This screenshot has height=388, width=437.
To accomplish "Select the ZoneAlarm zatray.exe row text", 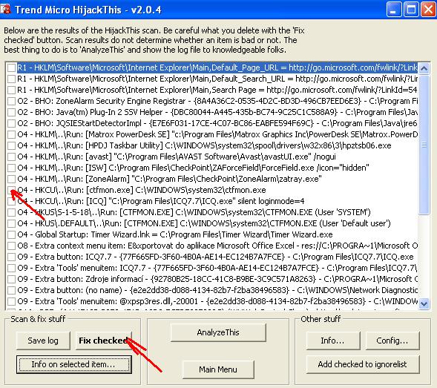I will click(169, 179).
